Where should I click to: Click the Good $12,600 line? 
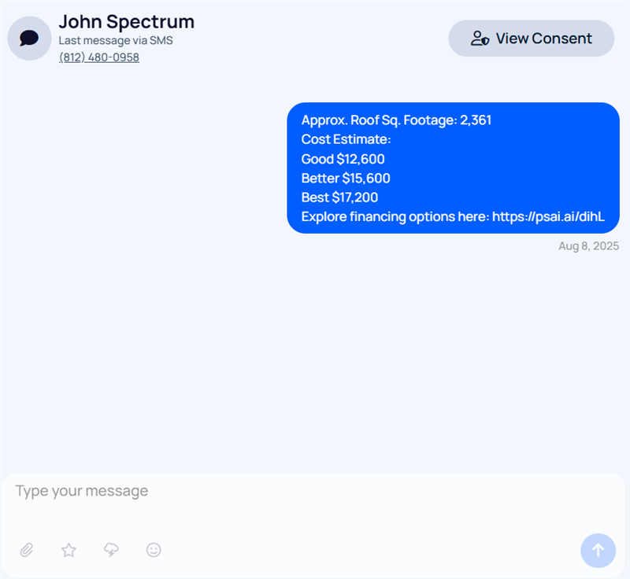click(343, 159)
